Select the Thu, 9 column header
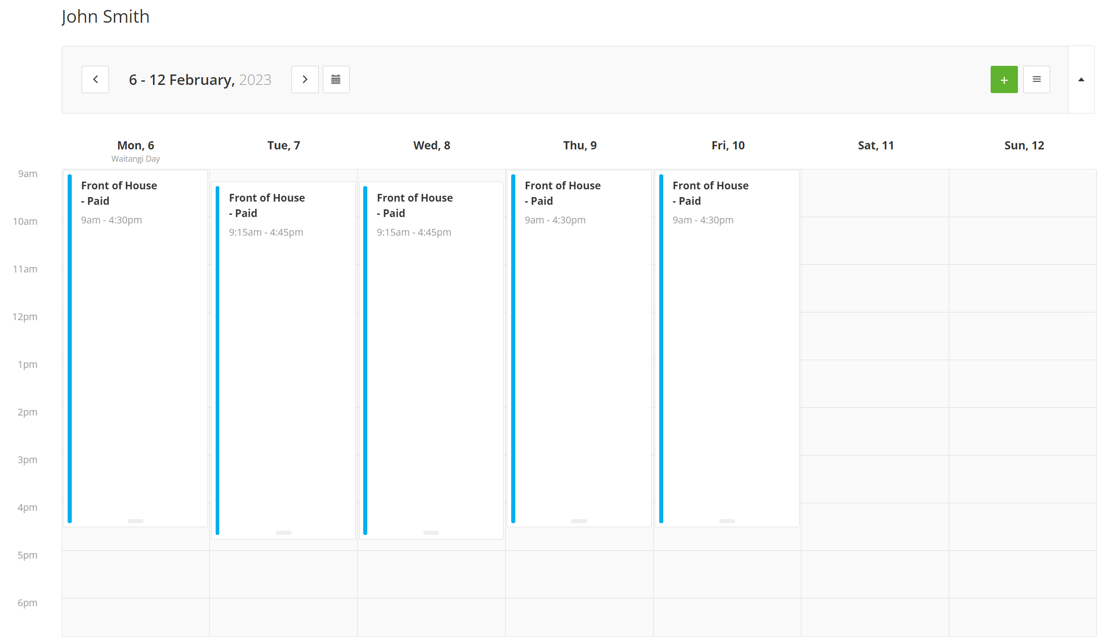 pos(580,145)
